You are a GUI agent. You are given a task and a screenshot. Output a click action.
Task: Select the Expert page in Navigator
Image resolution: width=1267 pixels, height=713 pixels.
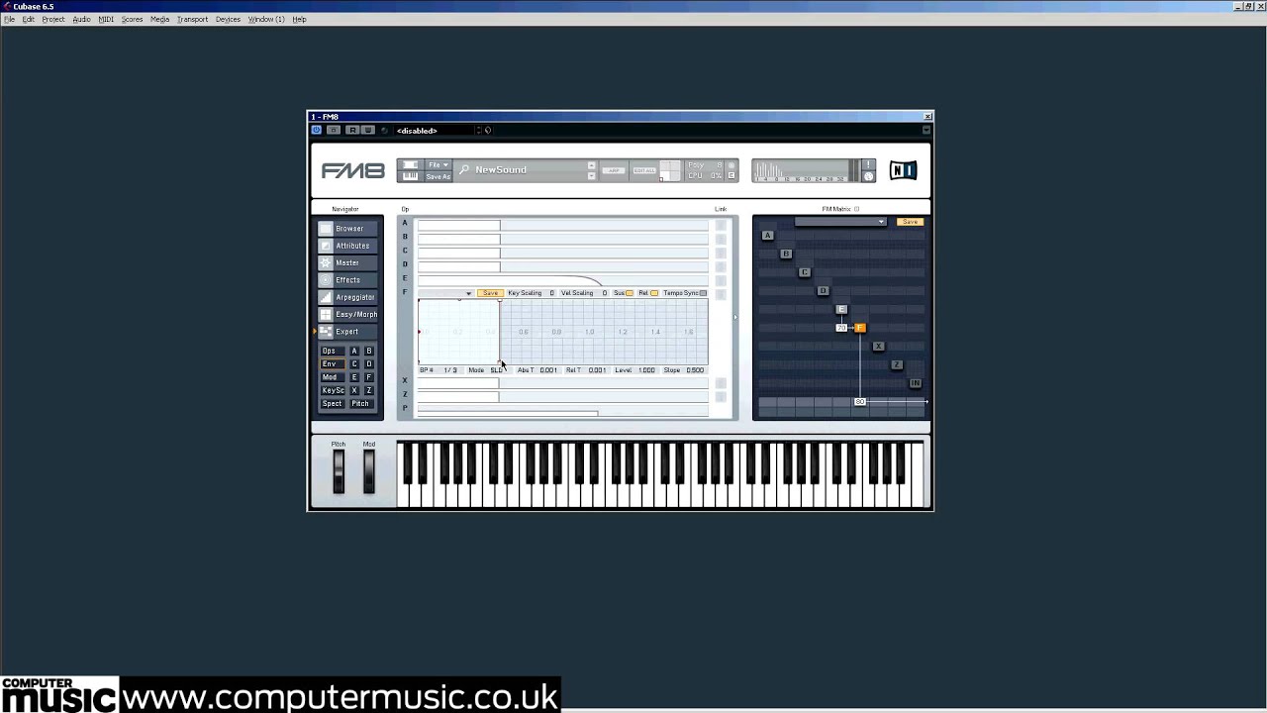coord(348,332)
